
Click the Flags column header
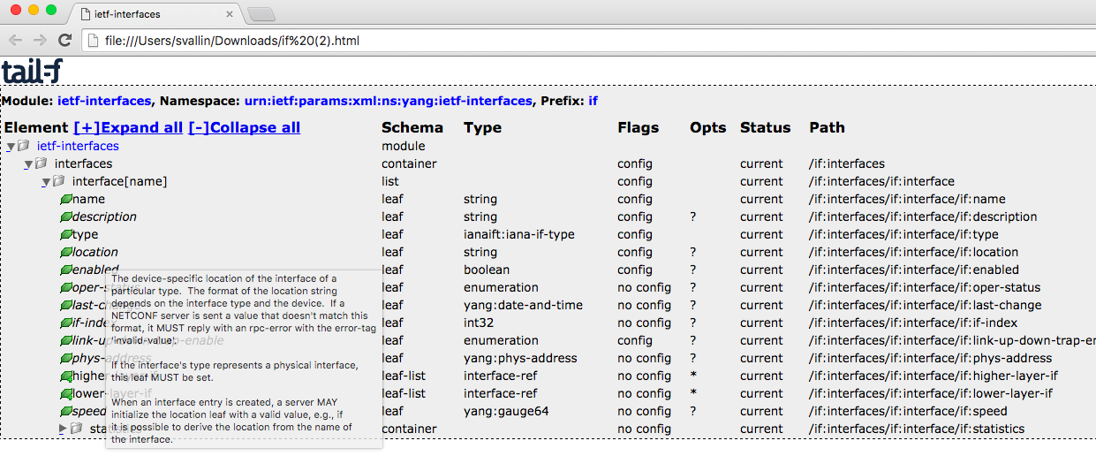click(x=638, y=127)
